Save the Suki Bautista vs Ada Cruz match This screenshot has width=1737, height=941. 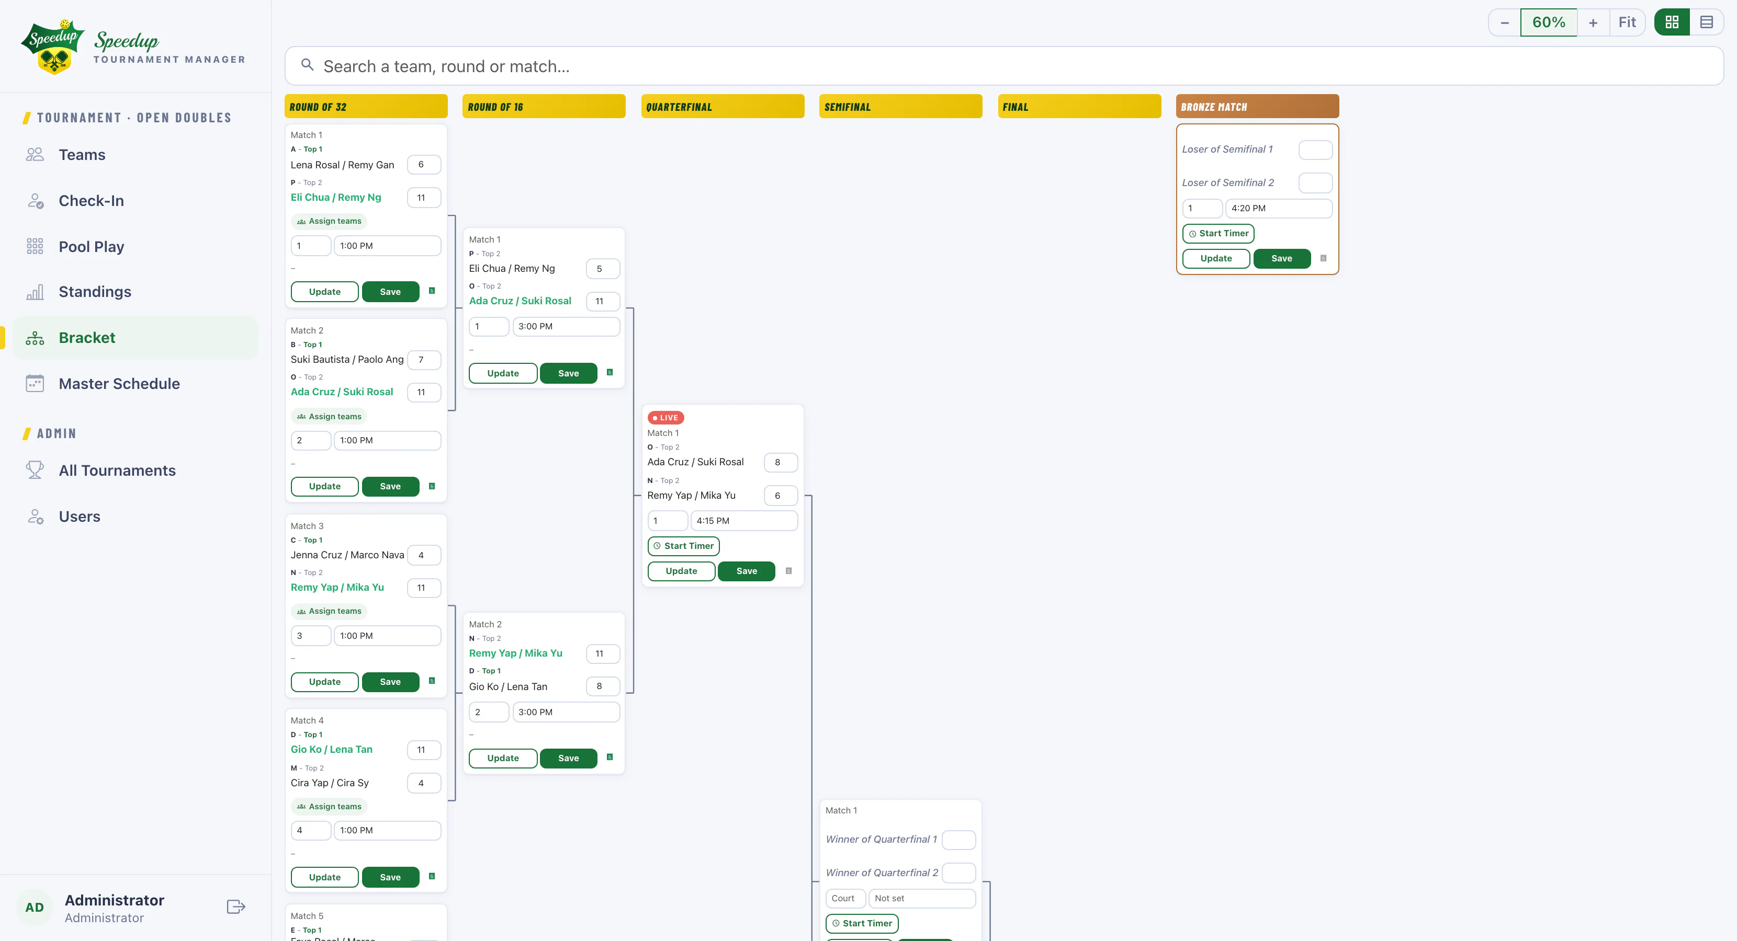(390, 486)
